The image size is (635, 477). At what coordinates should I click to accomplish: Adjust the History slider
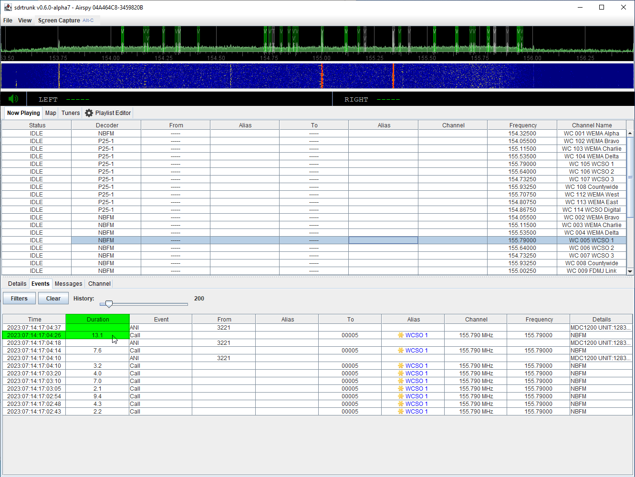108,304
